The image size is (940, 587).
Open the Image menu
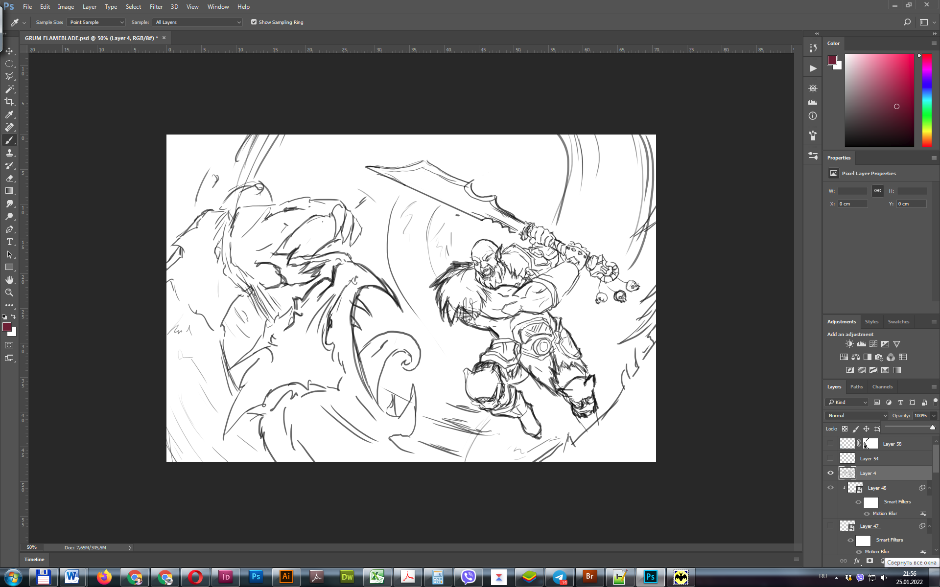point(66,7)
